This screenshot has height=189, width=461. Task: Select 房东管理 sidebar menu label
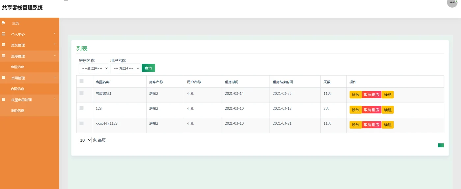pyautogui.click(x=18, y=45)
